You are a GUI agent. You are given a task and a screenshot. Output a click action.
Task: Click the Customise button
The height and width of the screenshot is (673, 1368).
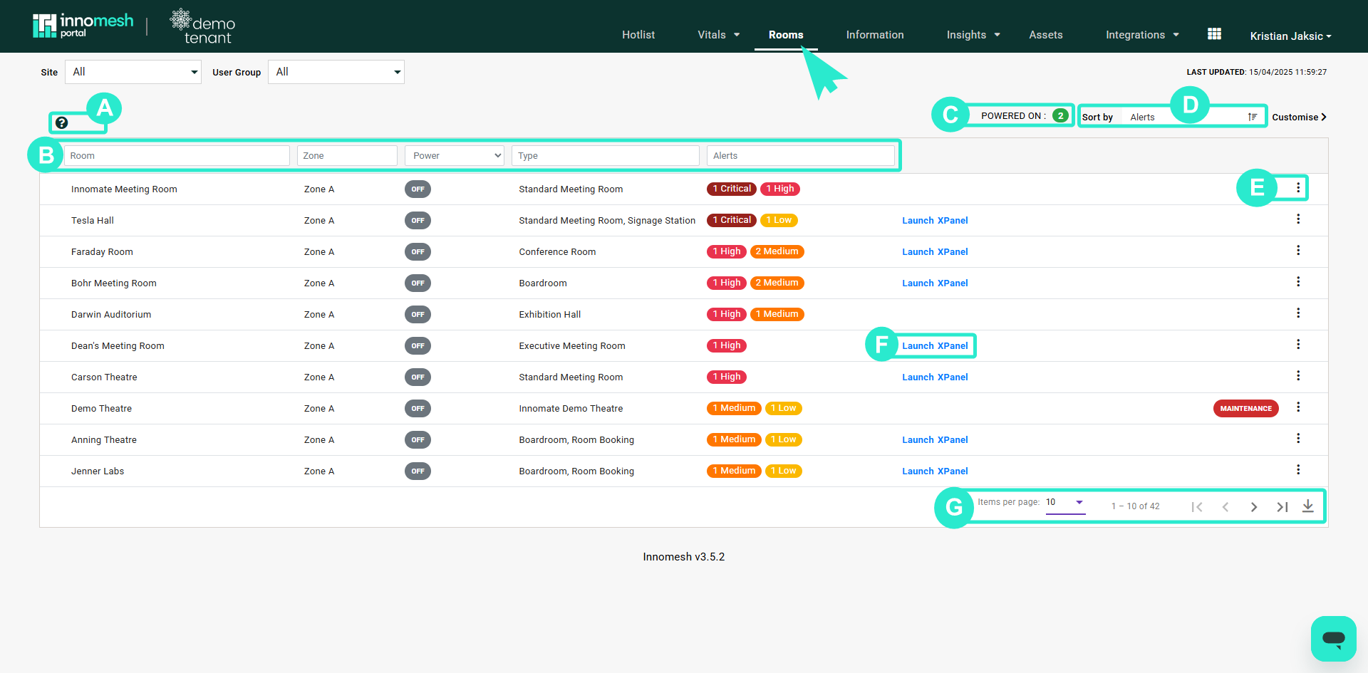pos(1299,118)
